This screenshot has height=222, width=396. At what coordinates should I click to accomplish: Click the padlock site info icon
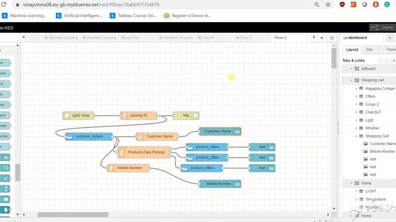tap(17, 4)
